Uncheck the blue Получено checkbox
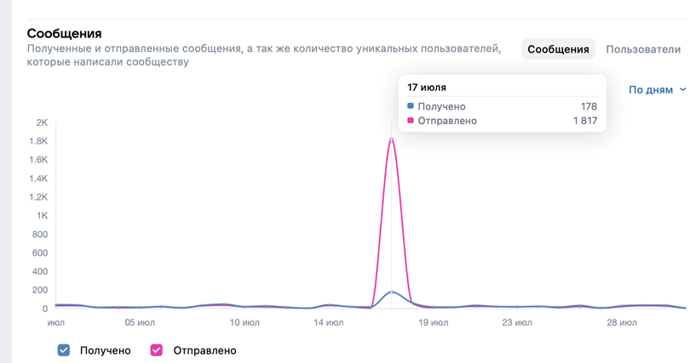690x363 pixels. point(64,349)
